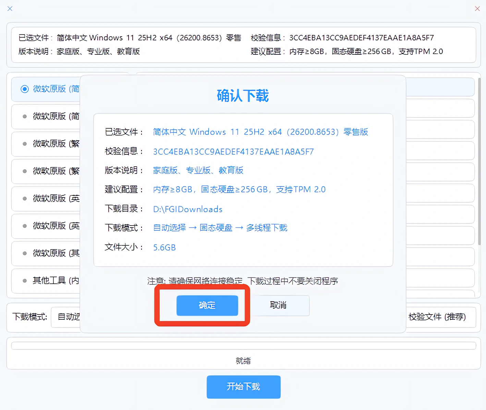The height and width of the screenshot is (410, 486).
Task: Open the 下载模式 dropdown showing 自动
Action: pyautogui.click(x=66, y=317)
